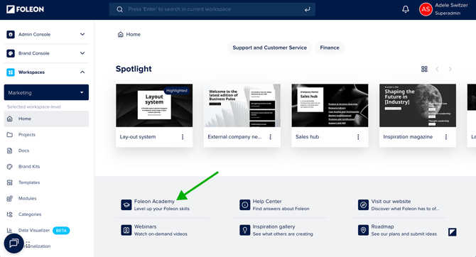The height and width of the screenshot is (257, 476).
Task: Expand the Brand Console section
Action: coord(82,53)
